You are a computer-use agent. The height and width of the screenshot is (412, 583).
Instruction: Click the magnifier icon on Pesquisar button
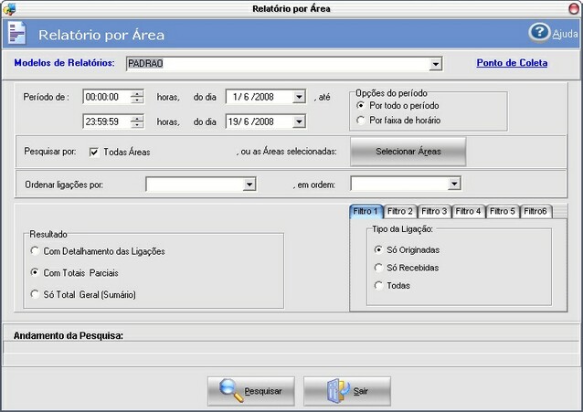coord(231,390)
